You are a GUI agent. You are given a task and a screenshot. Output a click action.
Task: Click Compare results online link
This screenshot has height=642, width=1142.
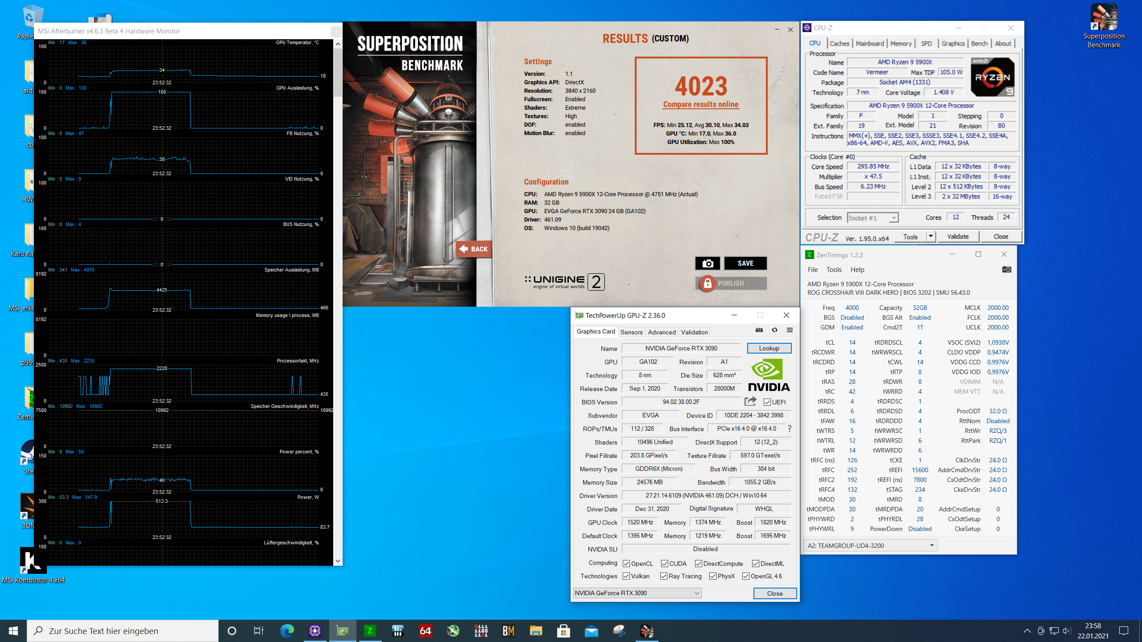point(701,104)
